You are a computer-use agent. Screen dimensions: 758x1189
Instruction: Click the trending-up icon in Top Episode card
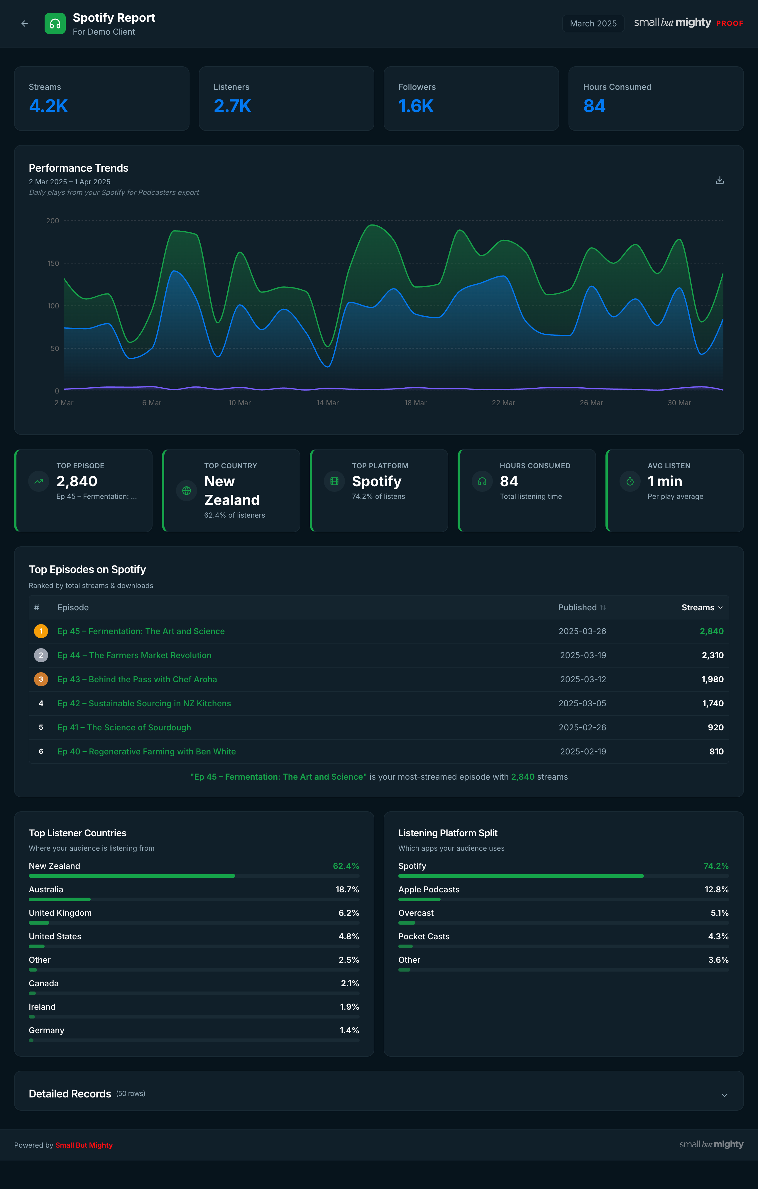tap(39, 482)
